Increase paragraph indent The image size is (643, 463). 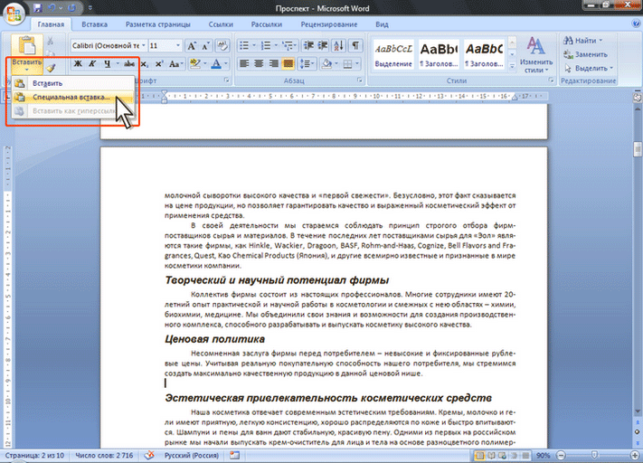point(323,45)
